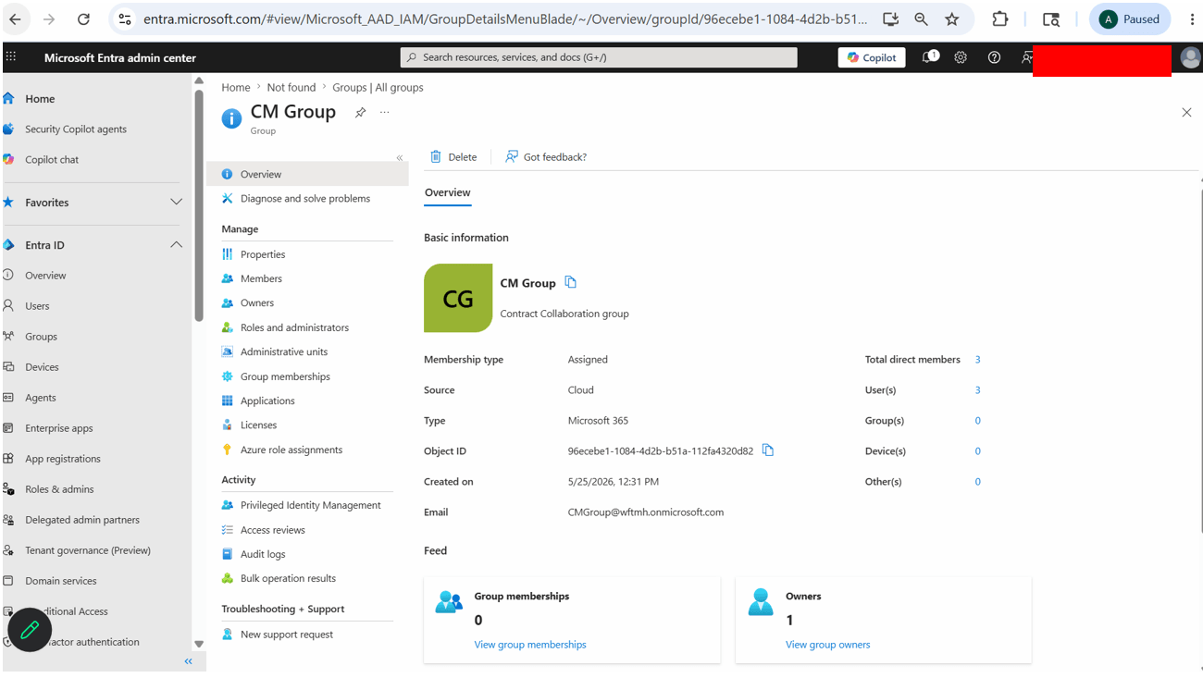Collapse the Entra ID section chevron
Viewport: 1203px width, 678px height.
pyautogui.click(x=176, y=245)
